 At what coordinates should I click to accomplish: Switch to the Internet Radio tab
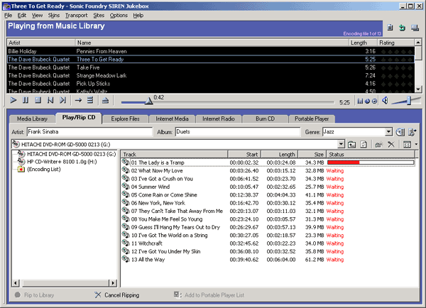pos(219,119)
